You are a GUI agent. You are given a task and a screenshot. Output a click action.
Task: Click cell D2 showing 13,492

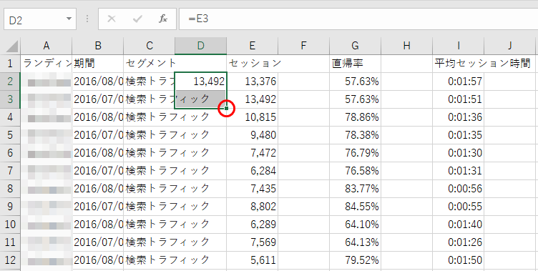pyautogui.click(x=201, y=82)
